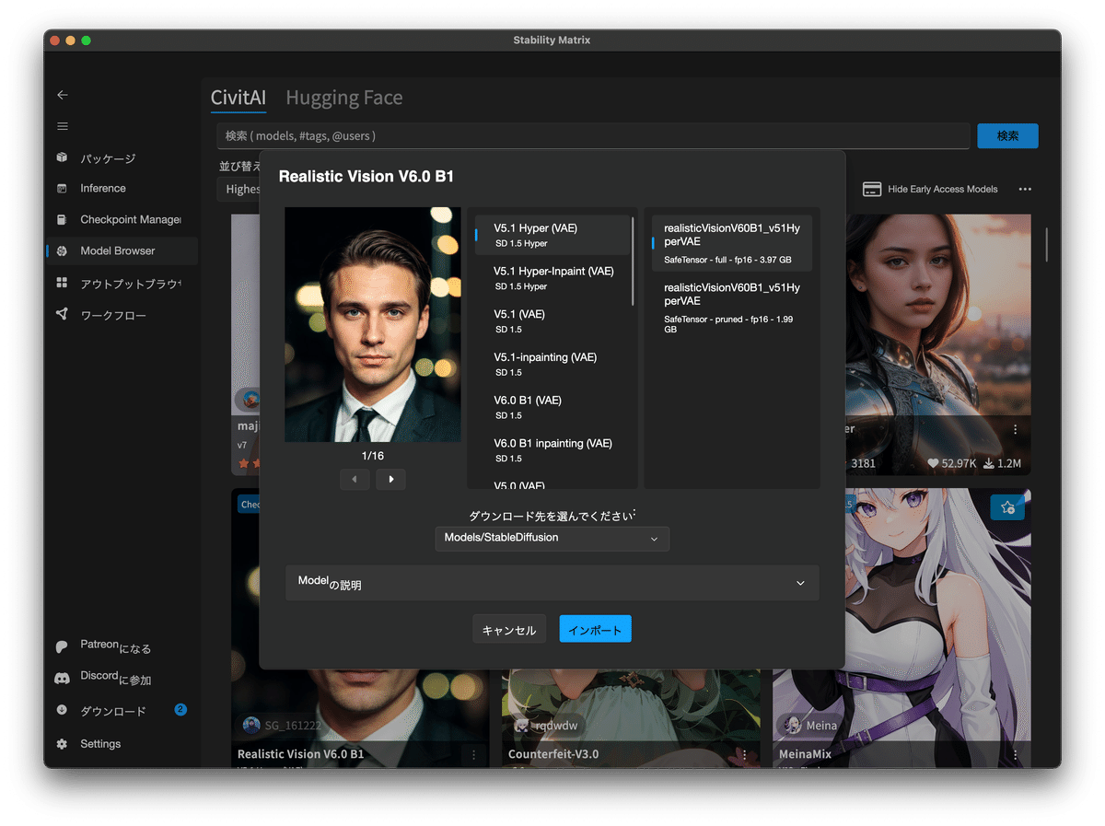This screenshot has width=1105, height=826.
Task: Click the Counterfeit-V3.0 card title
Action: pyautogui.click(x=553, y=754)
